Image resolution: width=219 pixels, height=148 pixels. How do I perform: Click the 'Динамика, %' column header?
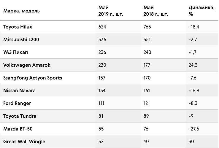(201, 11)
